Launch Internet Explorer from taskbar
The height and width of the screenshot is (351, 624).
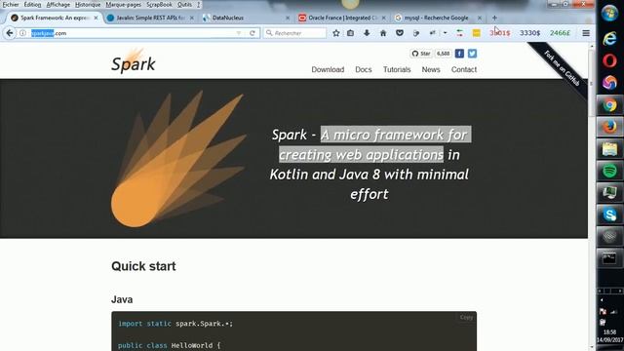[x=609, y=39]
